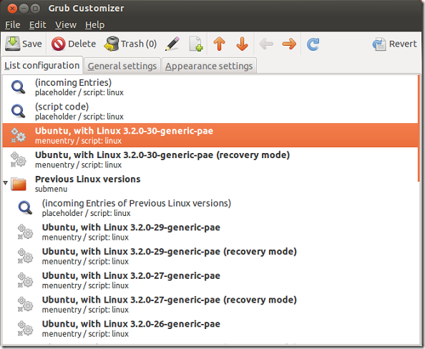Click the orange vertical scrollbar thumb

coord(419,129)
